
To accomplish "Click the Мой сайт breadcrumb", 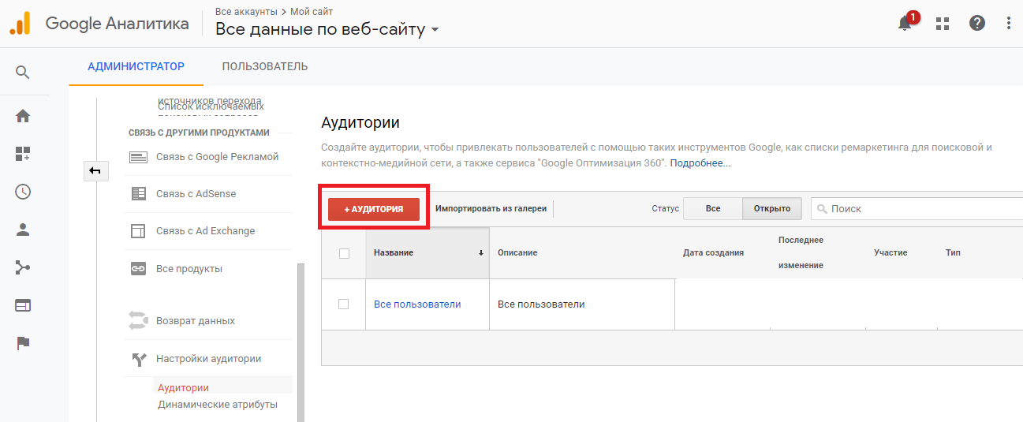I will [x=312, y=12].
